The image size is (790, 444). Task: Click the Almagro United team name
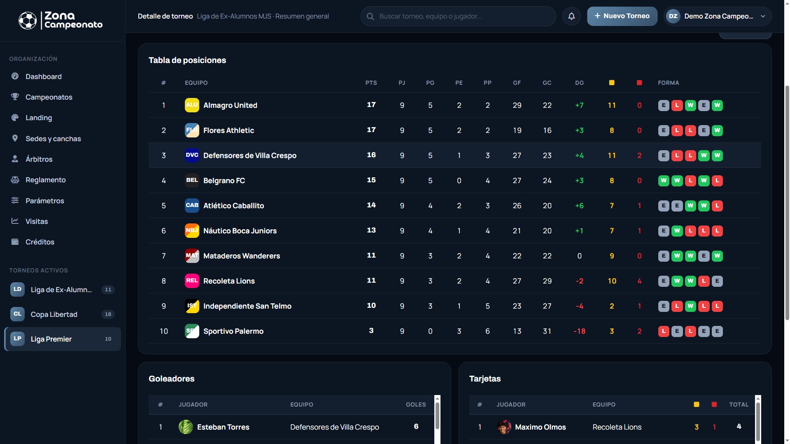[x=230, y=105]
